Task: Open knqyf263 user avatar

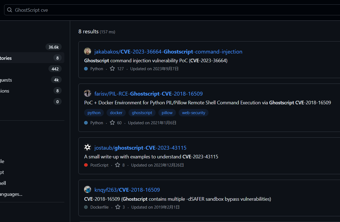Action: pos(87,190)
